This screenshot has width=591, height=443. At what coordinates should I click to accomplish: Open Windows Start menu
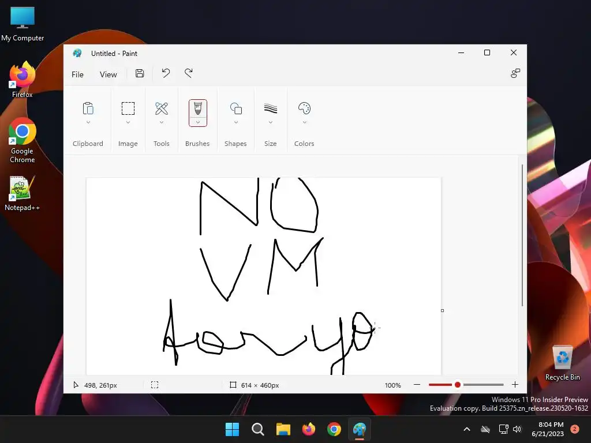232,429
